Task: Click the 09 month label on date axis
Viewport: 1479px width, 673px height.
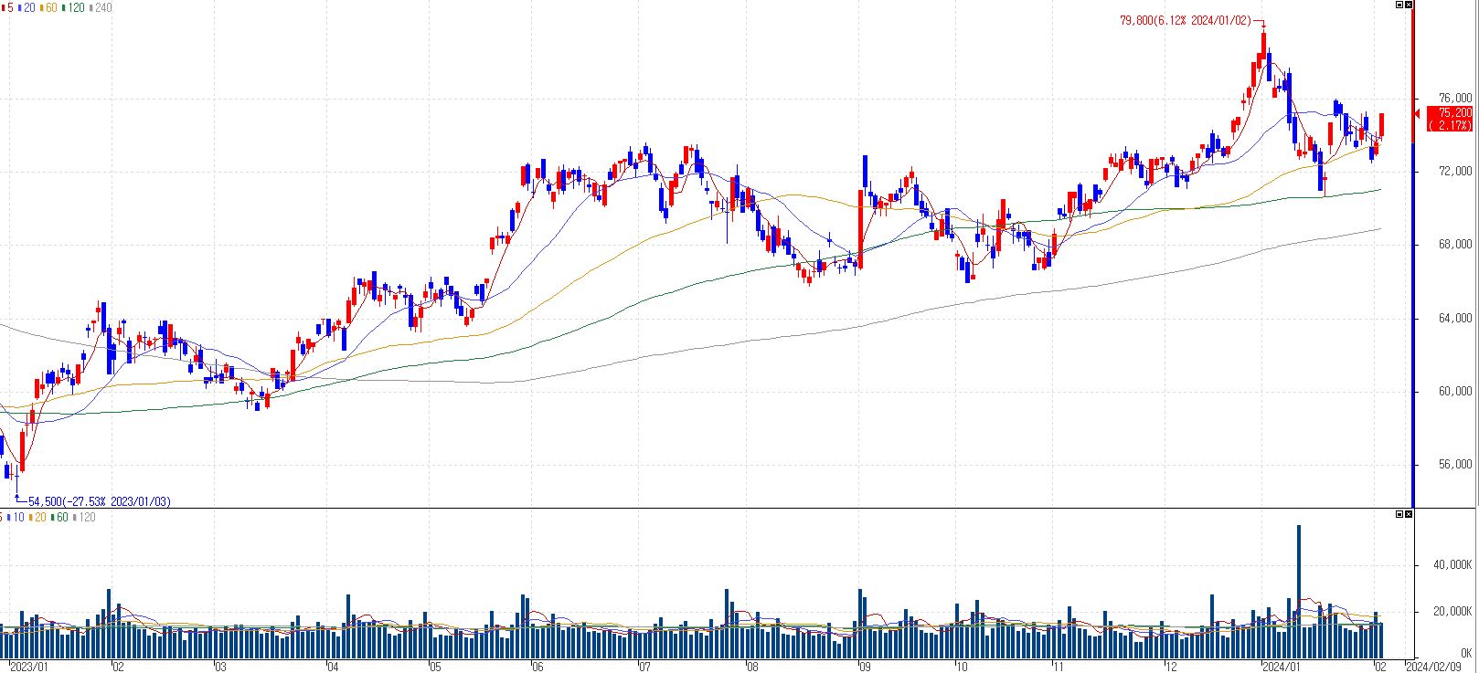Action: pyautogui.click(x=867, y=667)
